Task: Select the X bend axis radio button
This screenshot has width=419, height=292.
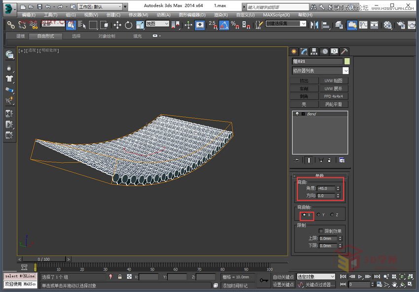Action: pyautogui.click(x=303, y=214)
